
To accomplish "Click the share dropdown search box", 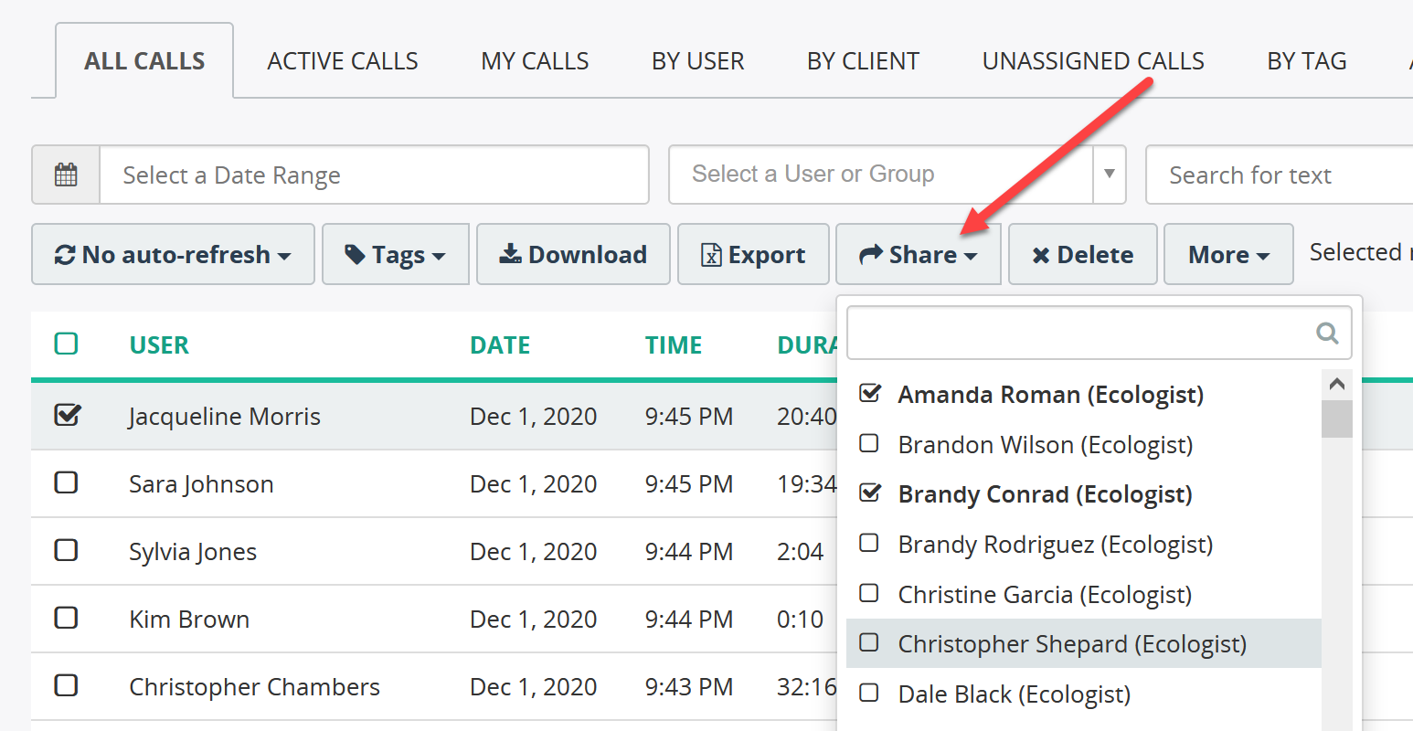I will [1099, 333].
